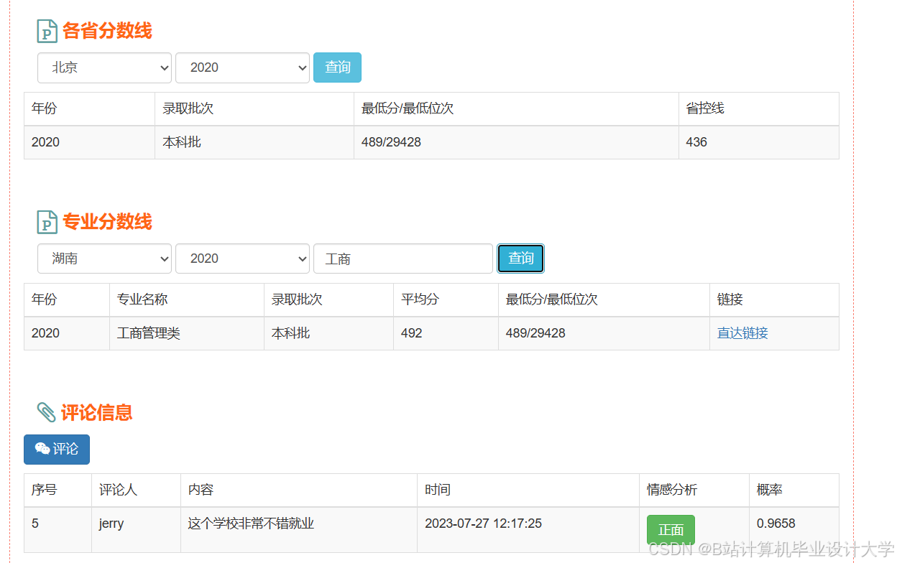Click 评论信息 section heading
Viewport: 897px width, 563px height.
[97, 412]
